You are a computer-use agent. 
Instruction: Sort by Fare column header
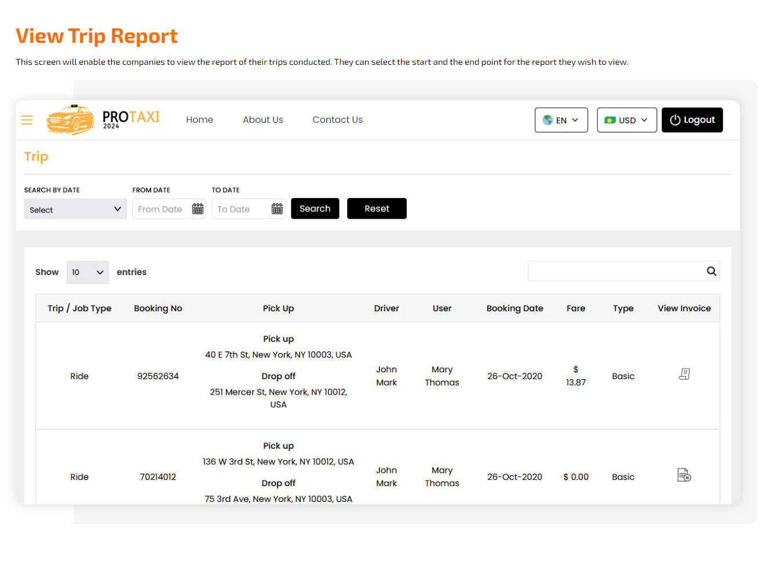(576, 309)
